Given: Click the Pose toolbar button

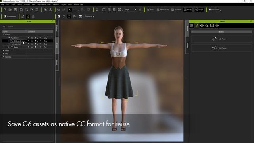Looking at the screenshot, I should [151, 10].
